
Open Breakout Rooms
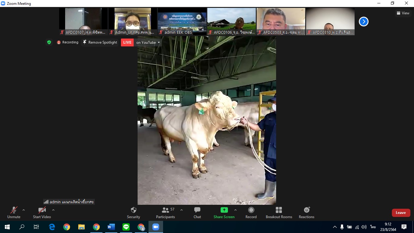[279, 212]
